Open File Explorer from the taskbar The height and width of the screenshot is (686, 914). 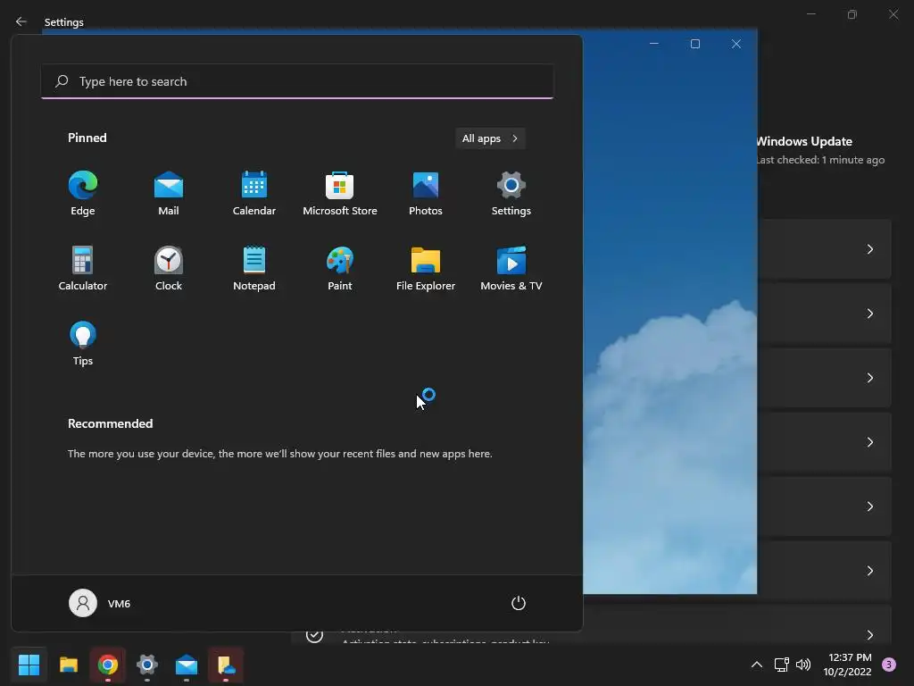(x=69, y=665)
